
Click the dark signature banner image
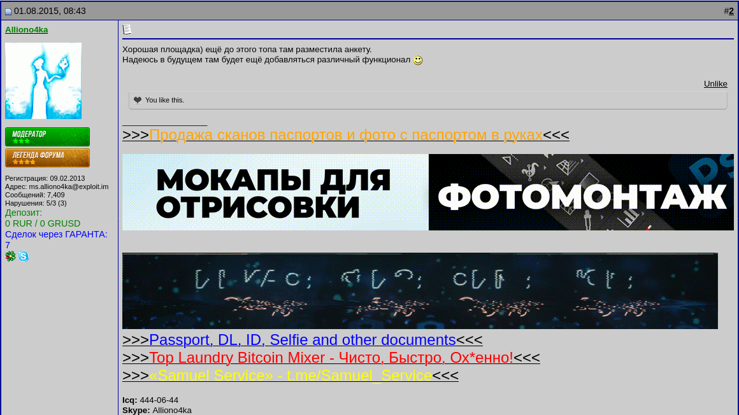420,291
